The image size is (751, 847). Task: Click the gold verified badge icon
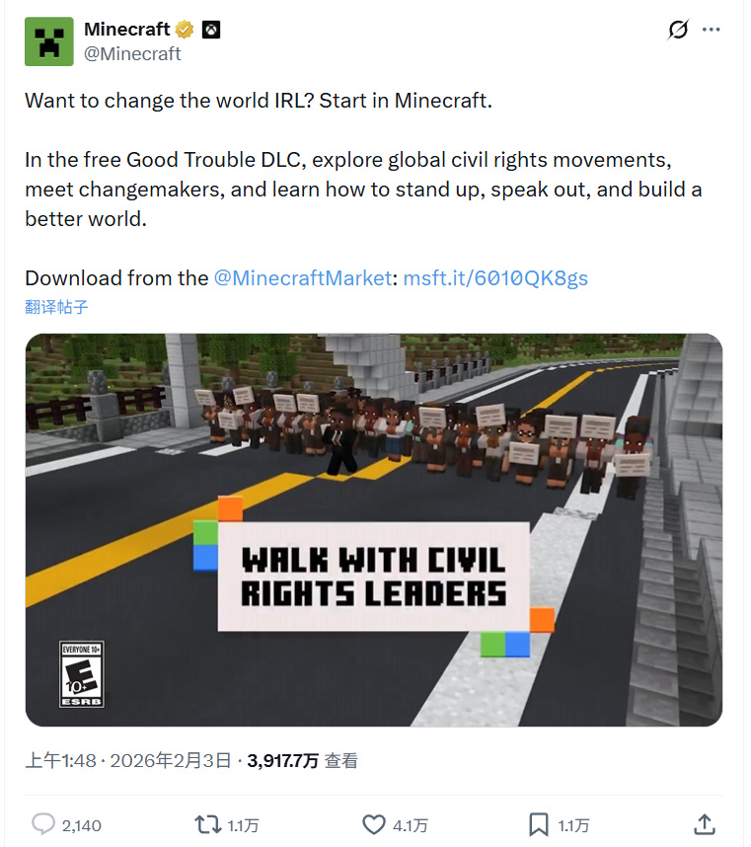pyautogui.click(x=185, y=30)
